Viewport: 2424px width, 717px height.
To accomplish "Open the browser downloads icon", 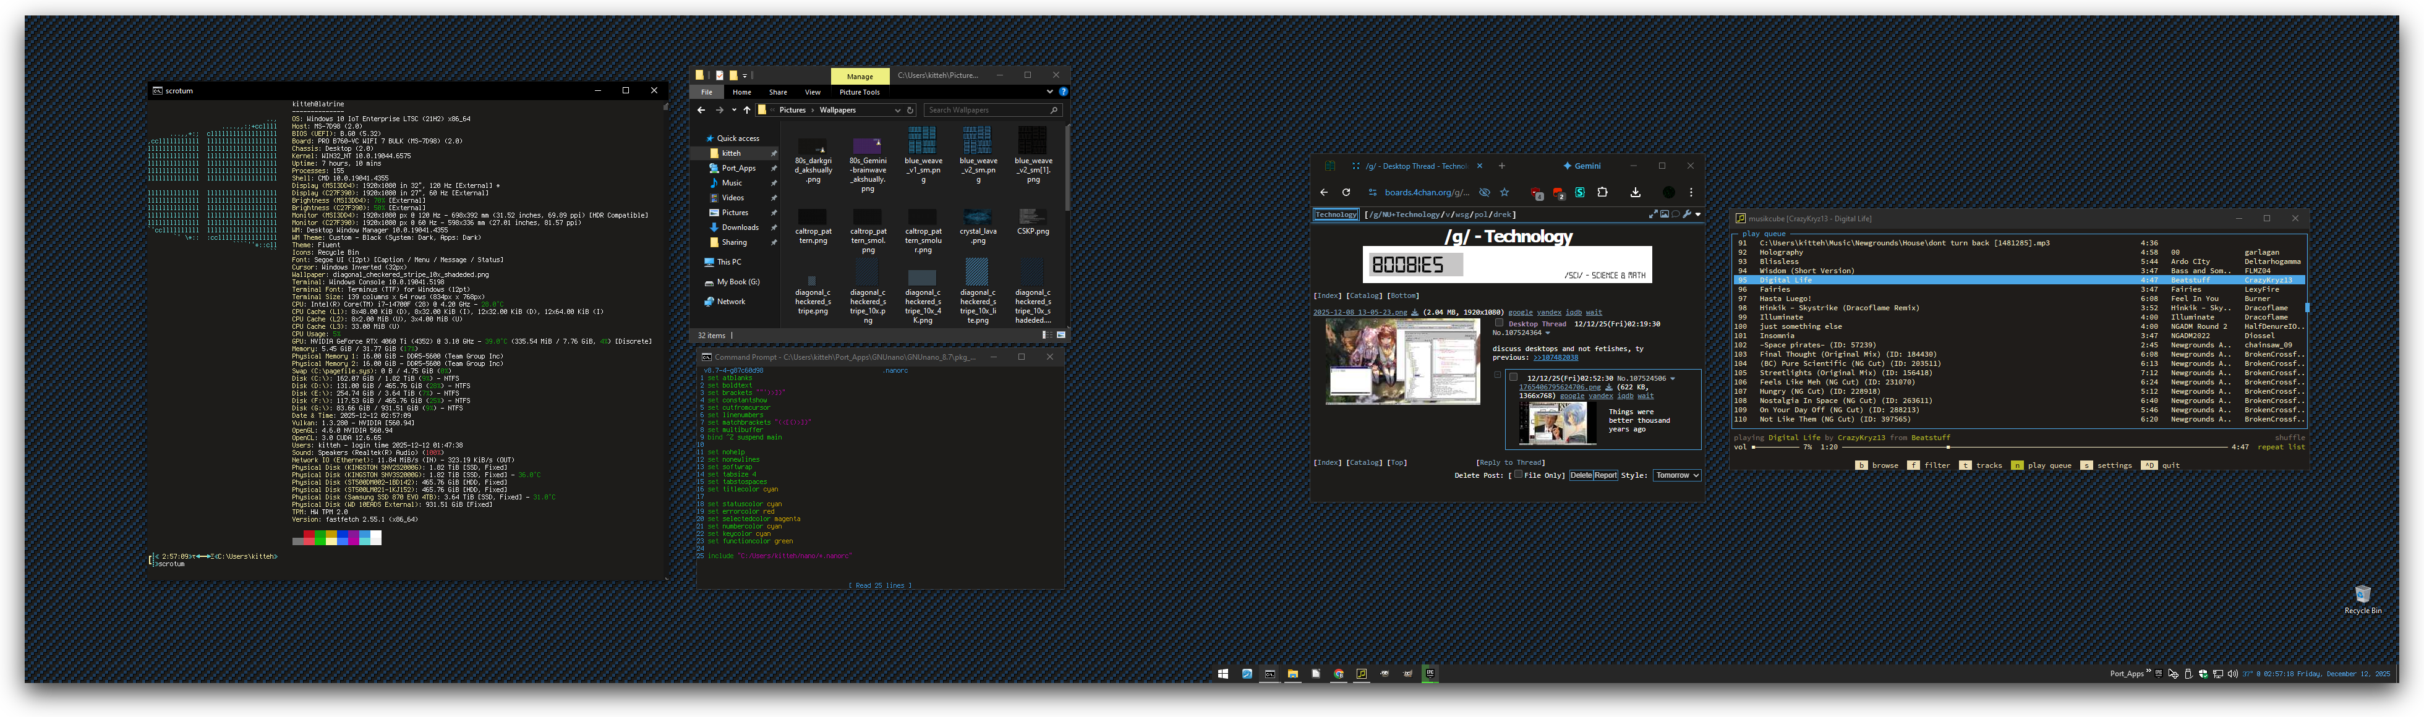I will 1636,192.
